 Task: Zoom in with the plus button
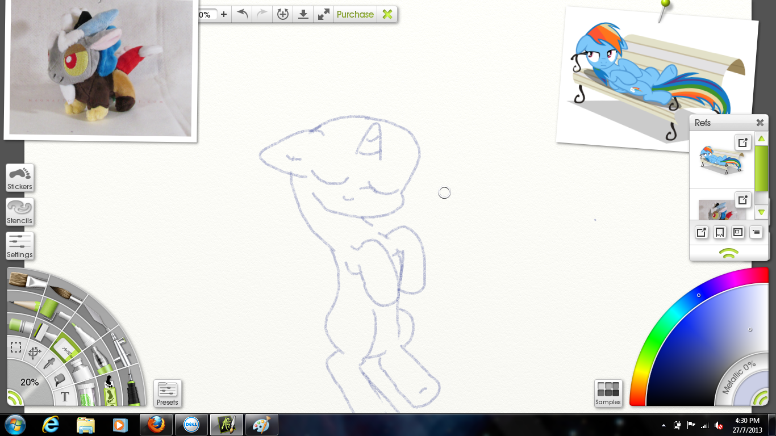(224, 15)
